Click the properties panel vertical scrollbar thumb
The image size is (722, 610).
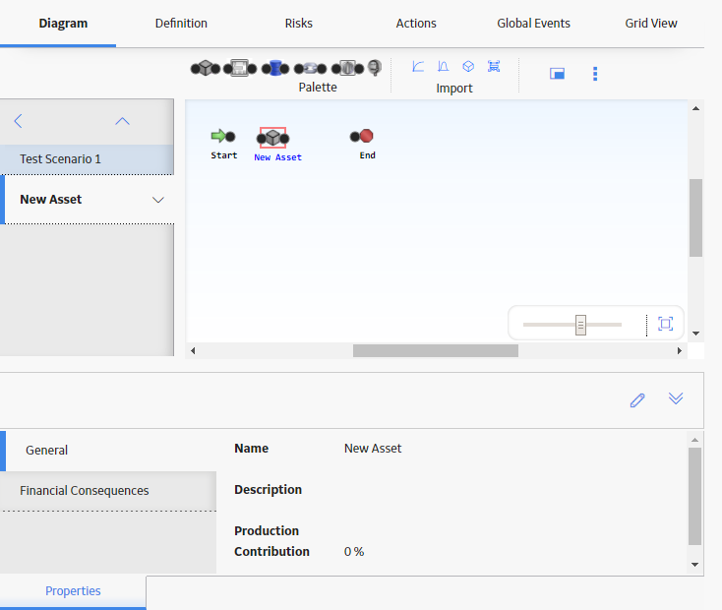pyautogui.click(x=694, y=496)
